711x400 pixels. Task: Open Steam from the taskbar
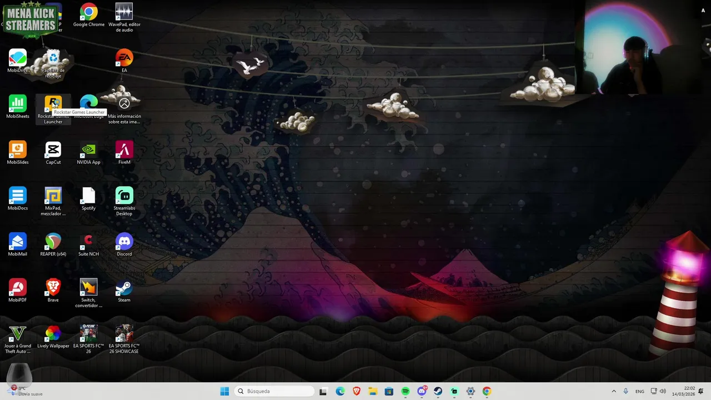[438, 391]
